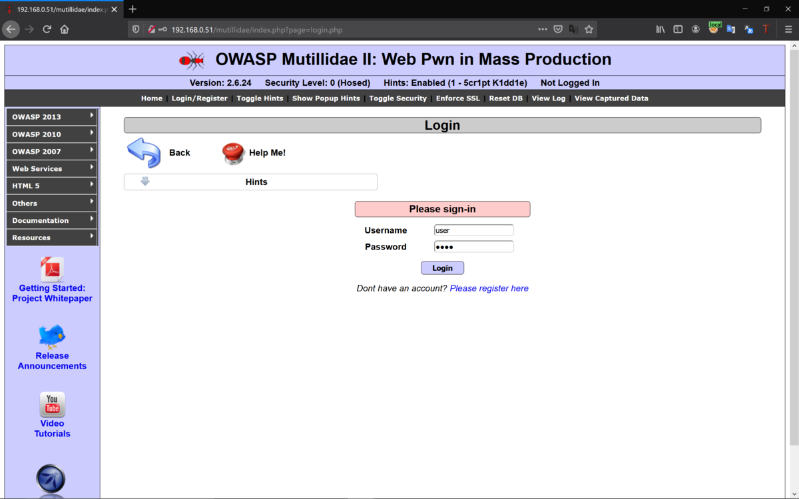The image size is (799, 499).
Task: Focus the Username input field
Action: click(x=473, y=230)
